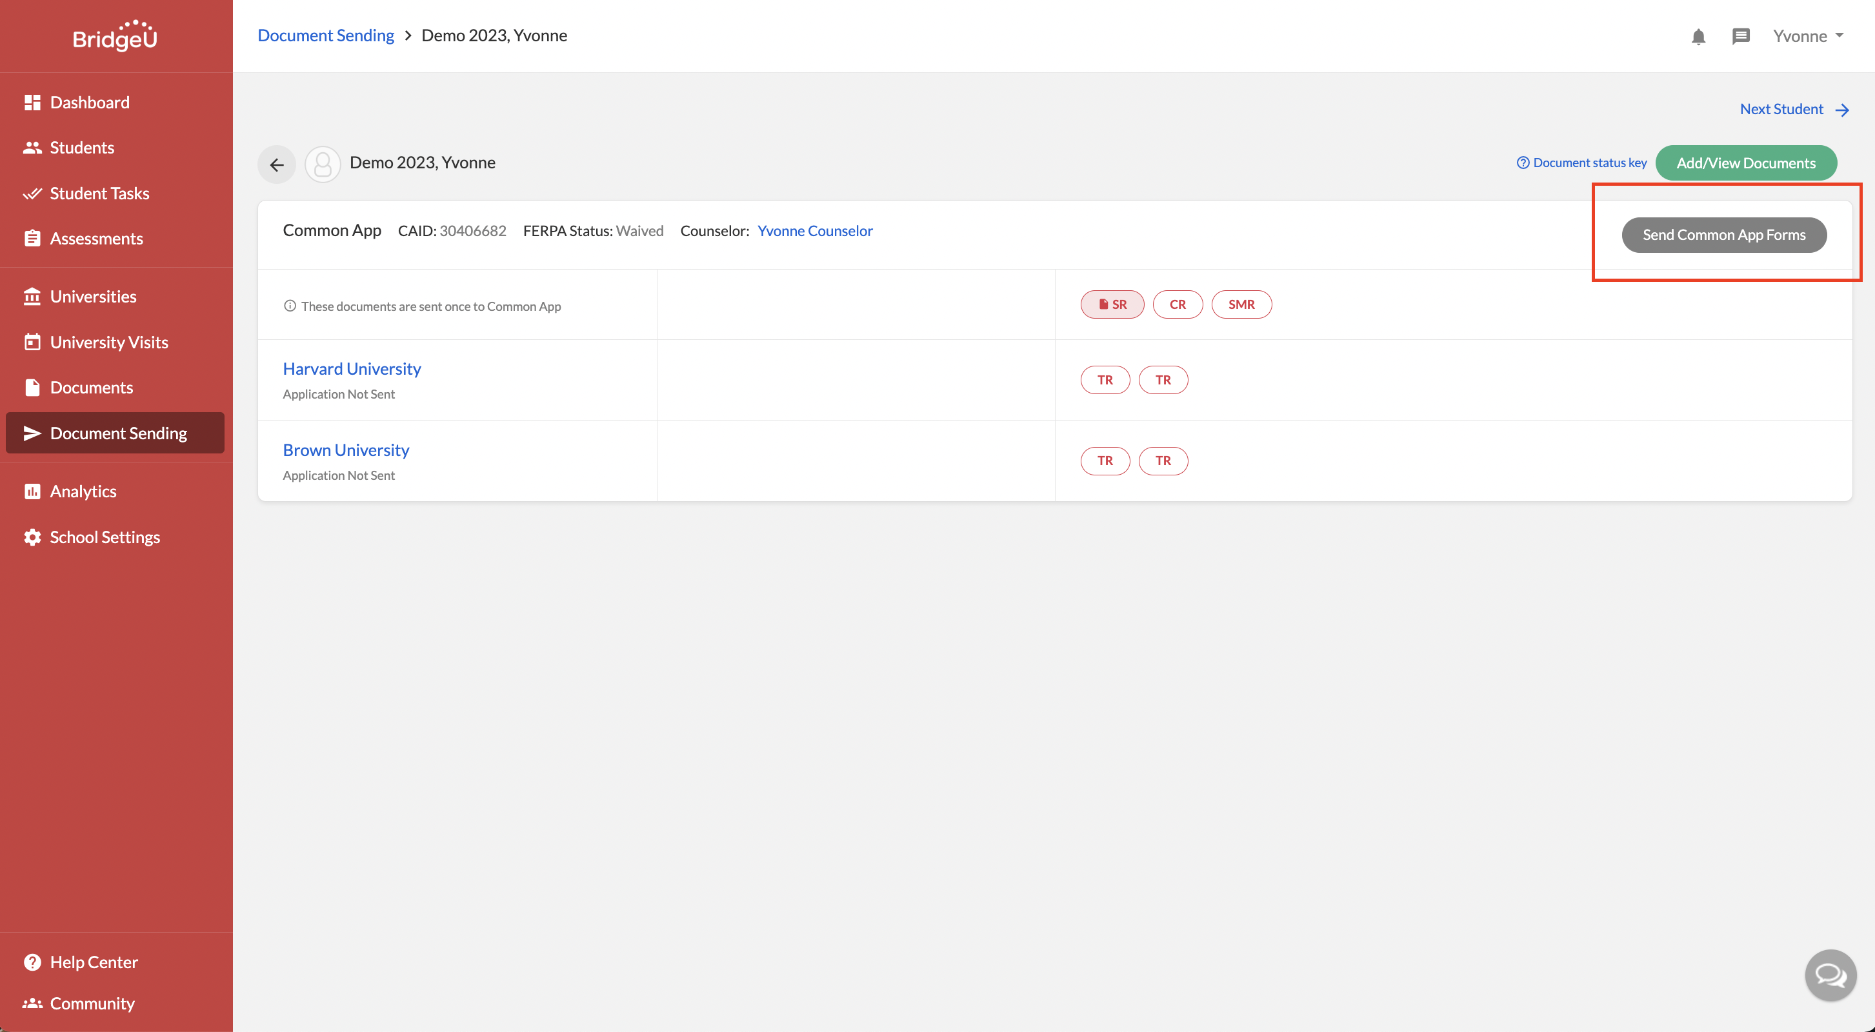Click the Next Student arrow icon
The image size is (1875, 1032).
1841,110
